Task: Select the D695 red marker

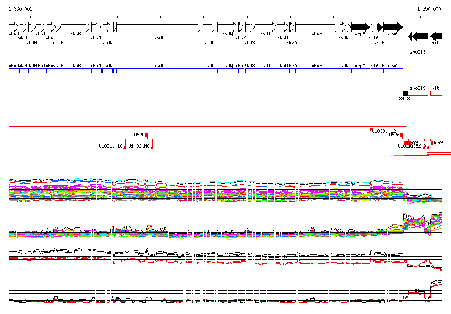Action: (146, 135)
